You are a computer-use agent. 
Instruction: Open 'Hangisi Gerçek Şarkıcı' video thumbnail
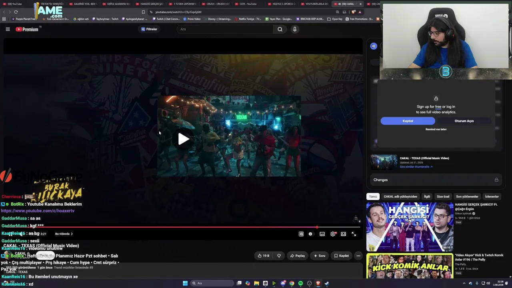pyautogui.click(x=410, y=227)
